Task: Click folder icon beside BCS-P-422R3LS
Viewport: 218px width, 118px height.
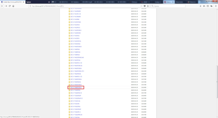Action: (x=69, y=27)
